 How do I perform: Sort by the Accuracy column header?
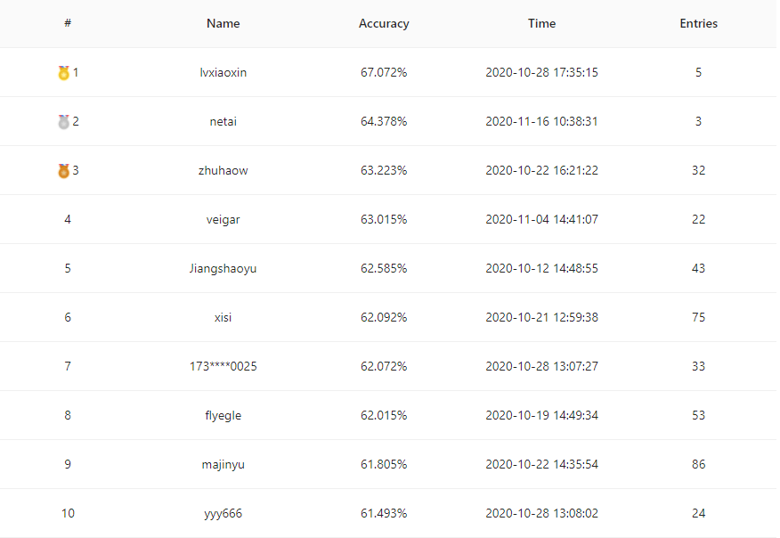384,24
